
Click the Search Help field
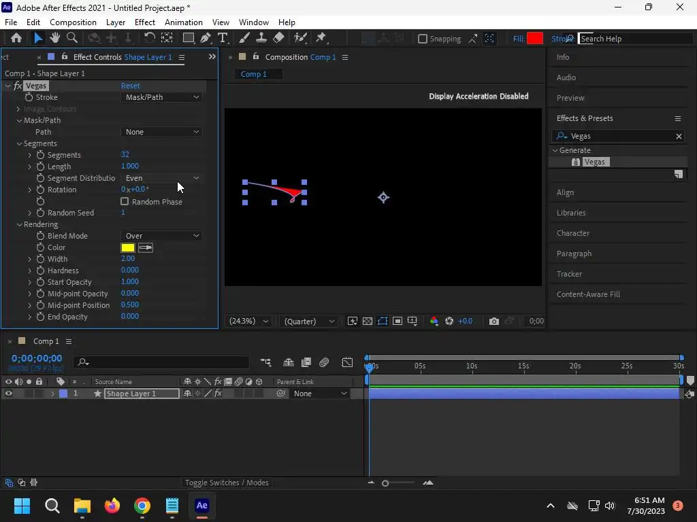click(635, 39)
